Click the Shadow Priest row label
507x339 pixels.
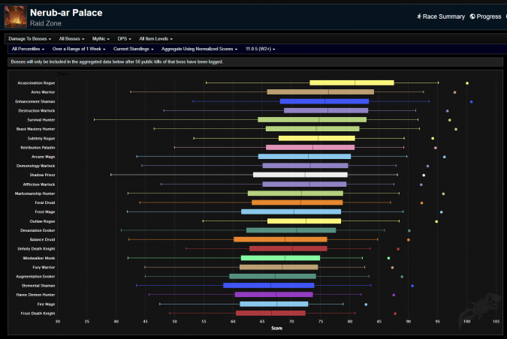click(42, 175)
